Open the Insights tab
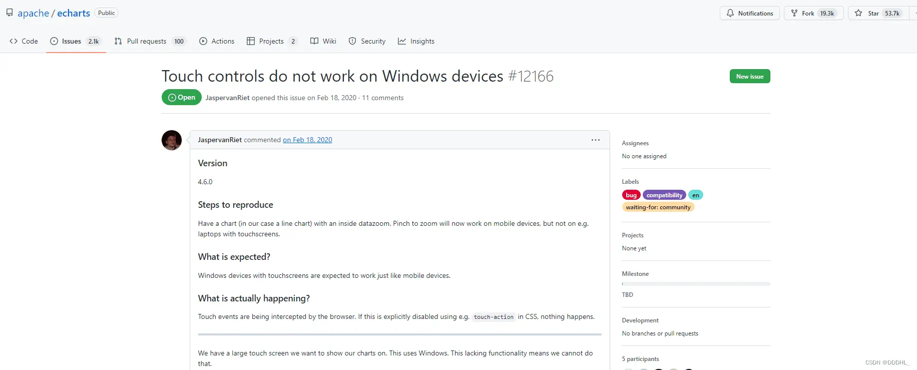Screen dimensions: 917x370 coord(416,41)
